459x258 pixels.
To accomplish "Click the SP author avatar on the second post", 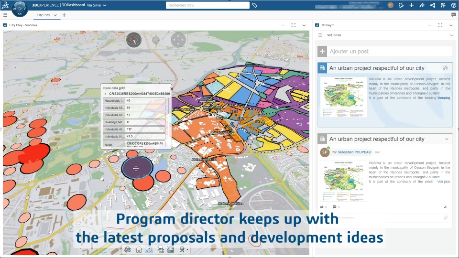I will 325,152.
